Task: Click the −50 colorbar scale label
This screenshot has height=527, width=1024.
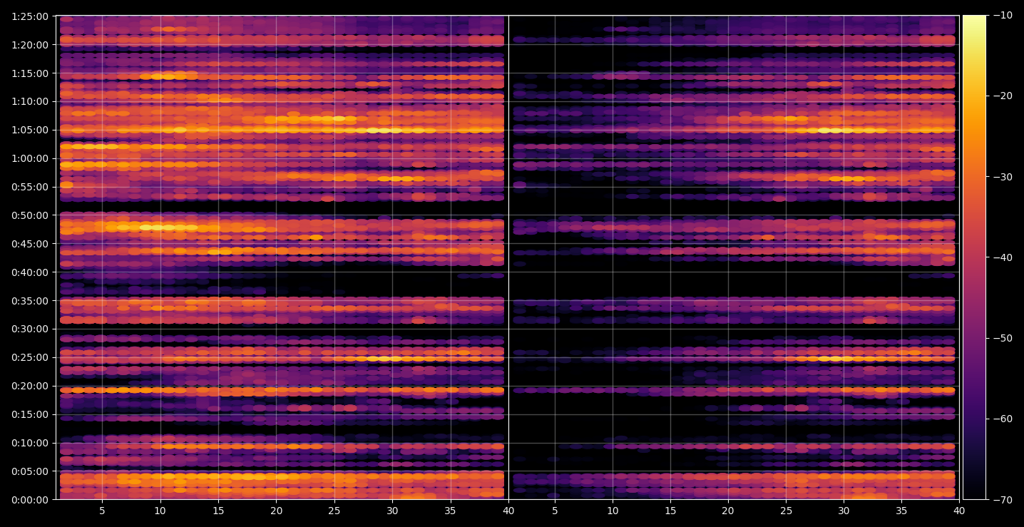Action: 1002,338
